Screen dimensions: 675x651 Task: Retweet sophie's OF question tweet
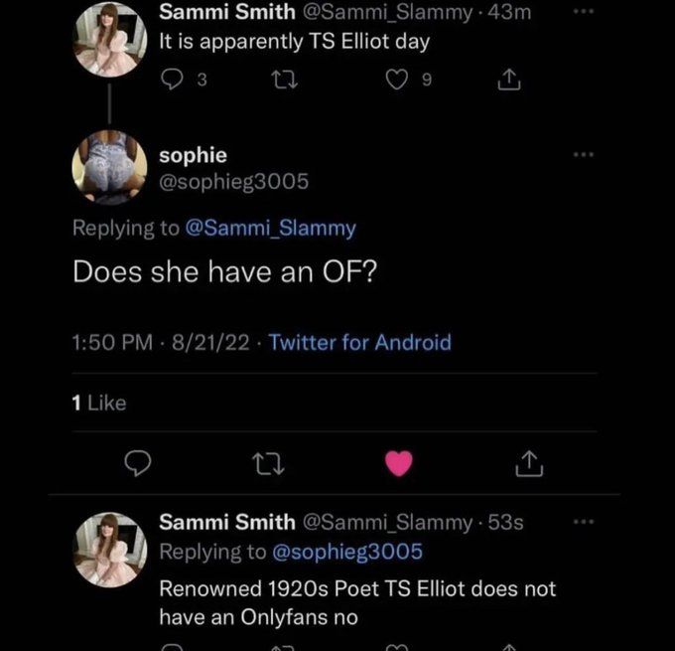(270, 463)
